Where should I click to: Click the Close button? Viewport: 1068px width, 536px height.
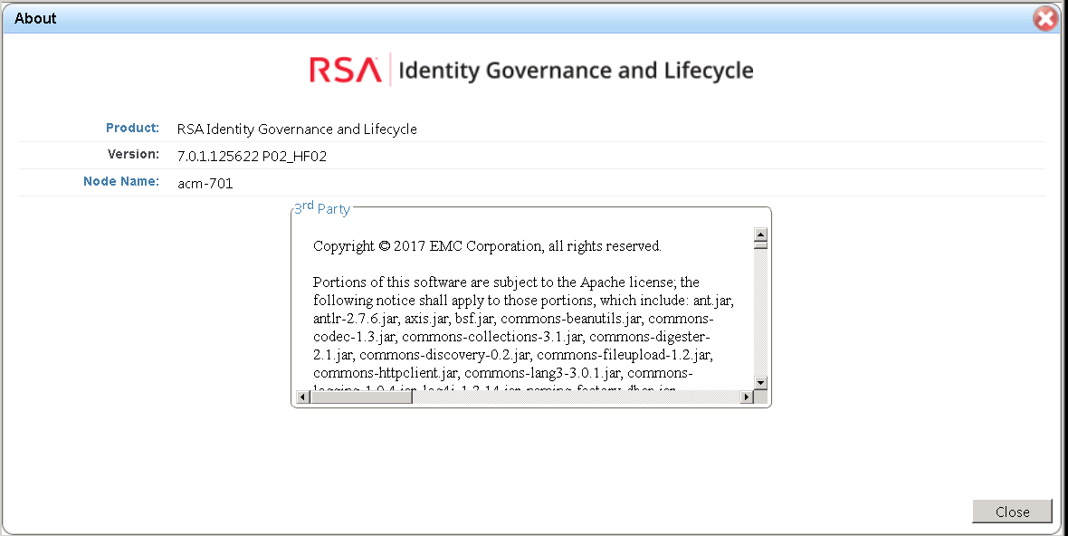(1012, 512)
